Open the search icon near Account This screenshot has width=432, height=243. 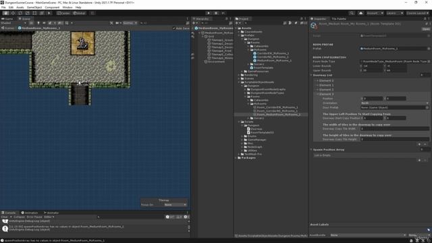click(352, 13)
